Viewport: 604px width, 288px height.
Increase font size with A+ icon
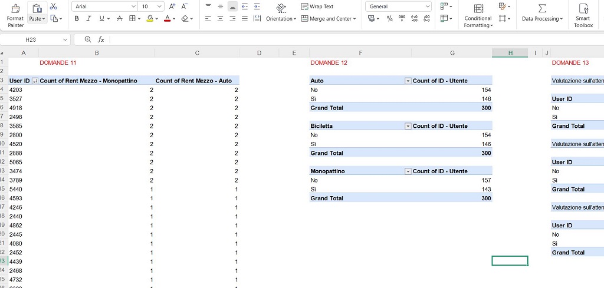[x=172, y=6]
